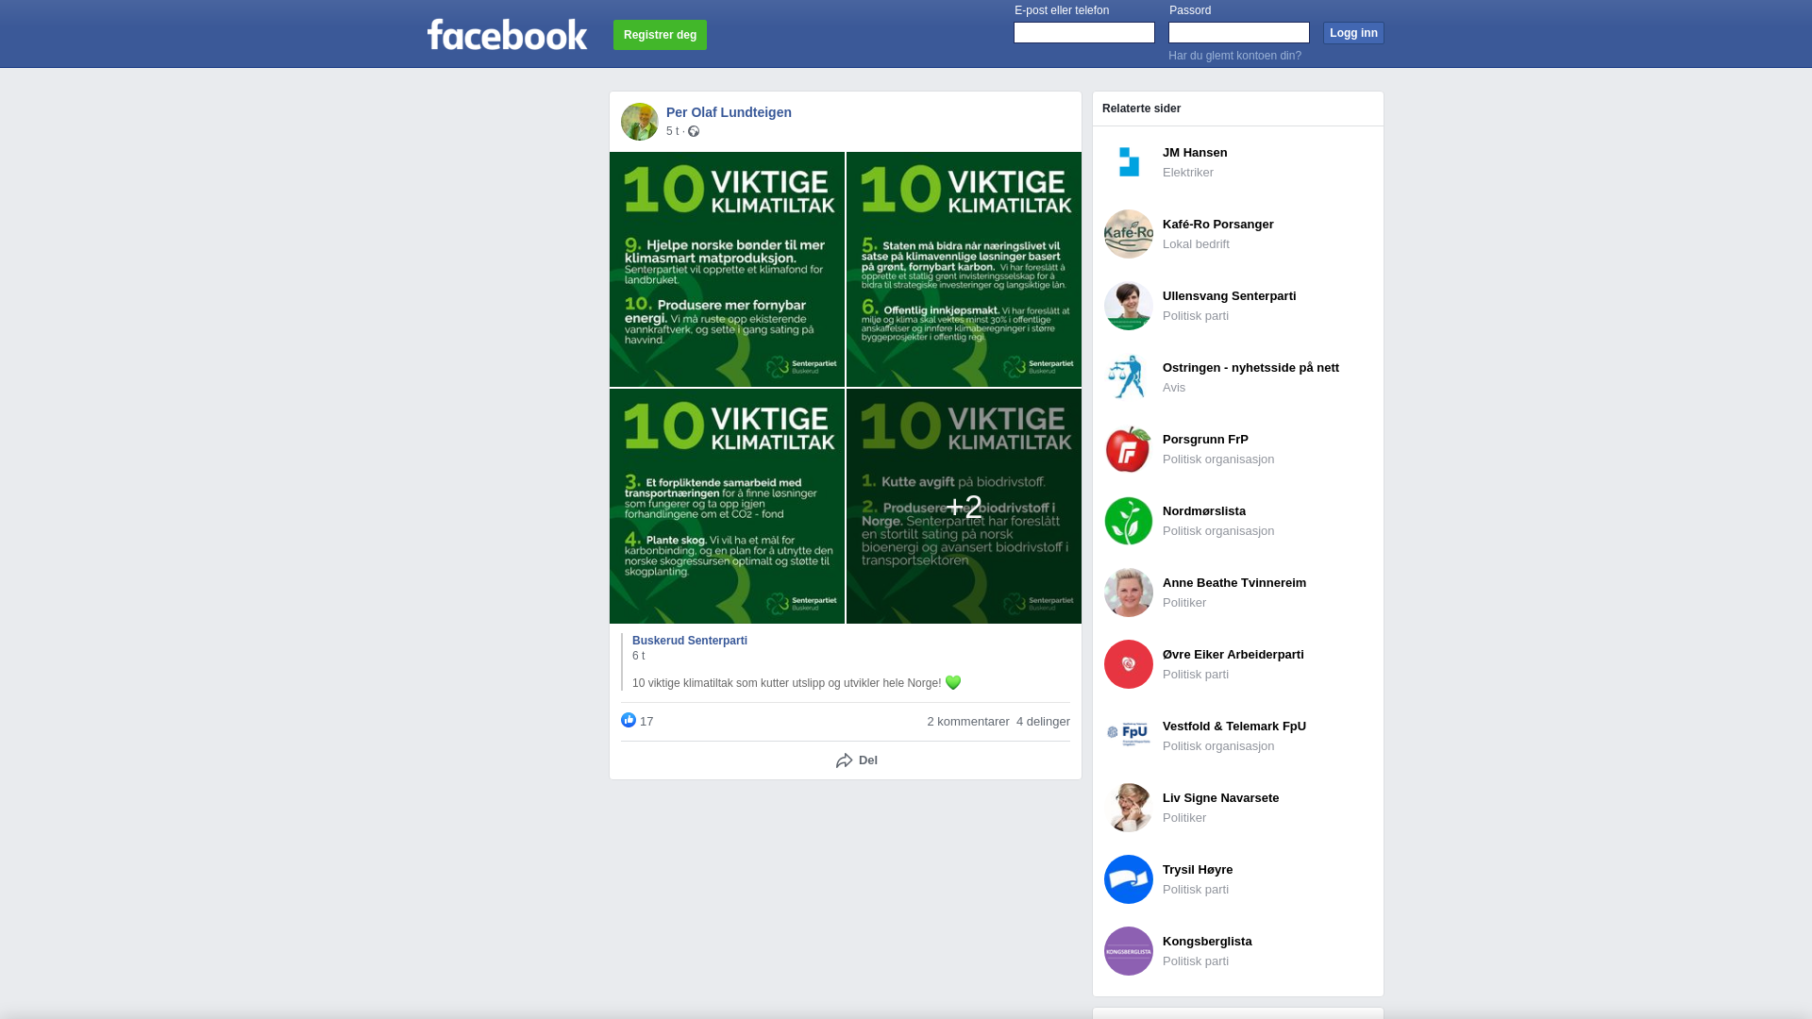Click the Nordmørslista green plant icon
1812x1019 pixels.
point(1129,521)
